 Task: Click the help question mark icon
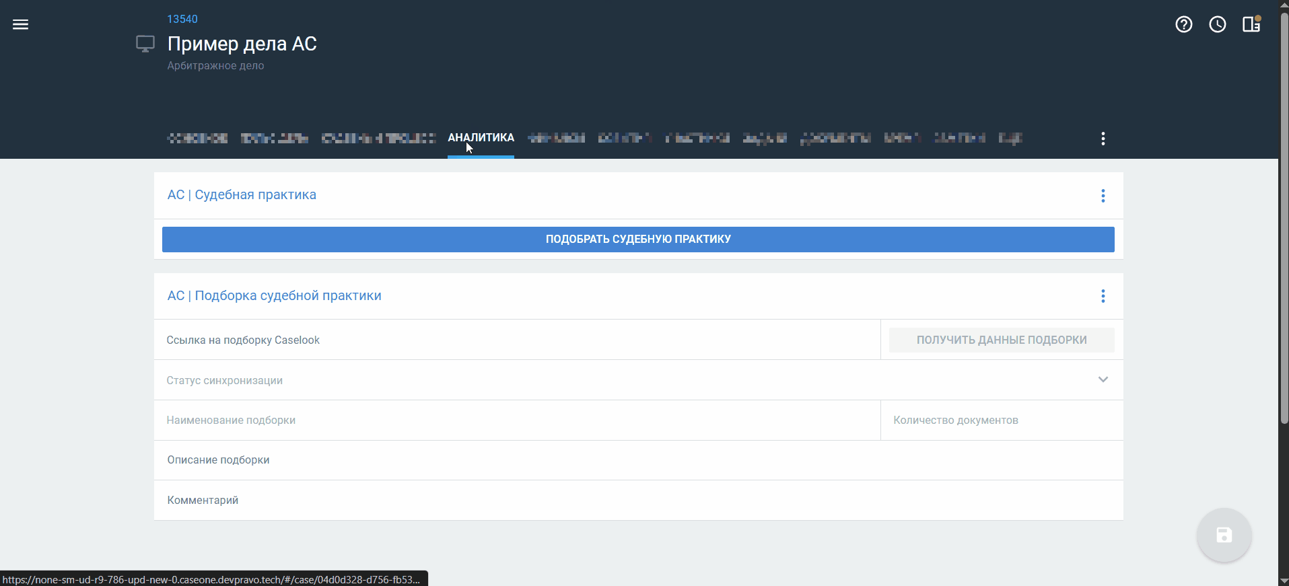click(x=1183, y=25)
